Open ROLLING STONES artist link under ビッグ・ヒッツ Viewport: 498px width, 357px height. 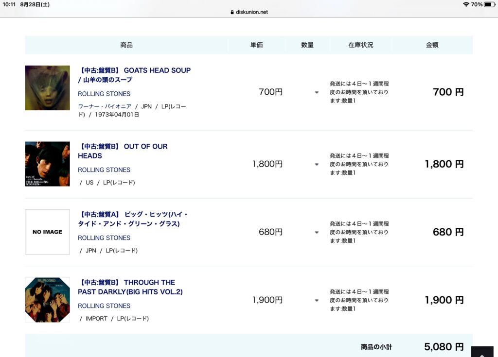[x=104, y=238]
